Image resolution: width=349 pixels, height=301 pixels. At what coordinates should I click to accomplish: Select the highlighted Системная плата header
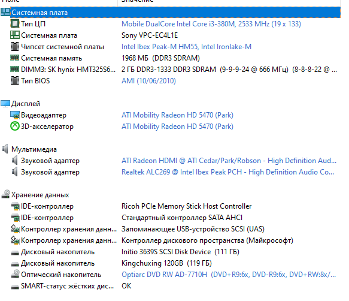(175, 12)
